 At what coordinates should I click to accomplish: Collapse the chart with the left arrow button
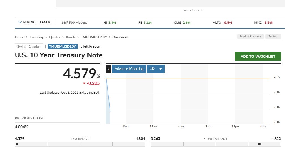pos(108,69)
